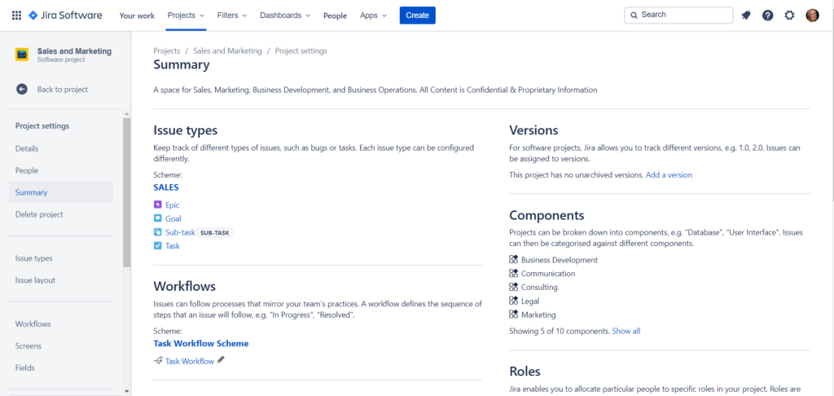834x396 pixels.
Task: Open the Epic issue type link
Action: pos(173,205)
